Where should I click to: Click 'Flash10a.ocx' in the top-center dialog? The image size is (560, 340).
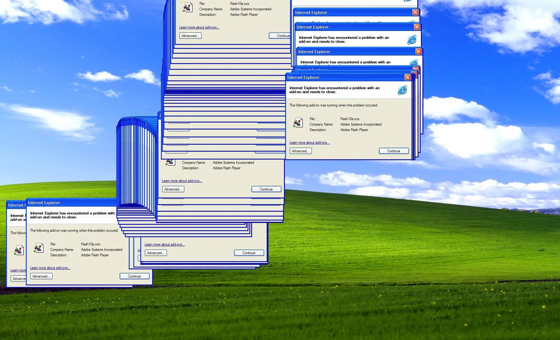pos(240,4)
